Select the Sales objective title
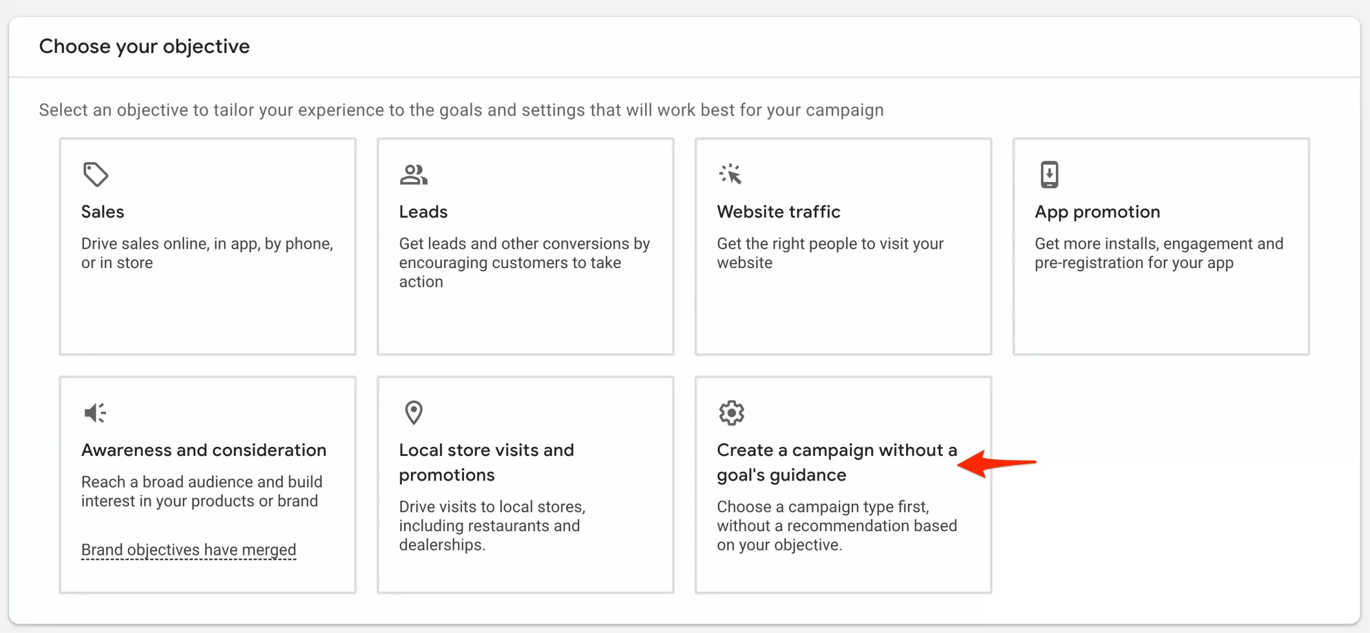1370x633 pixels. pyautogui.click(x=103, y=212)
